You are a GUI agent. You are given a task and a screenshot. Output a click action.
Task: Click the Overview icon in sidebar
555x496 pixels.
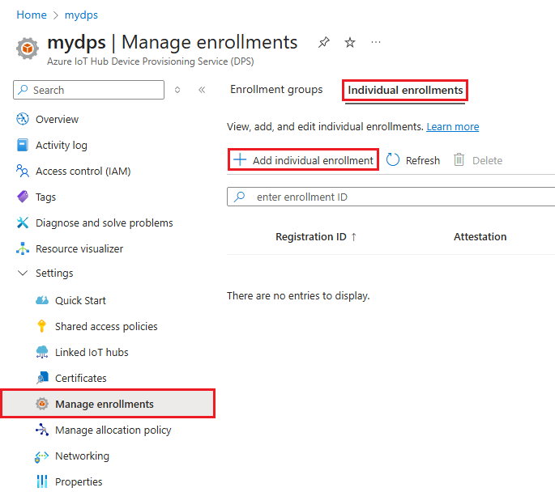(23, 120)
